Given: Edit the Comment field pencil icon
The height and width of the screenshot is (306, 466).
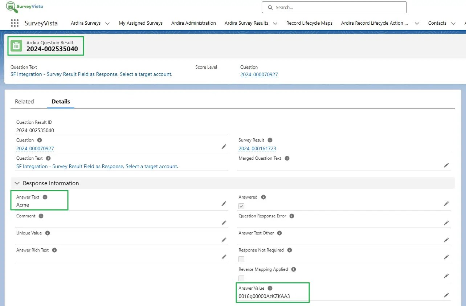Looking at the screenshot, I should coord(224,223).
